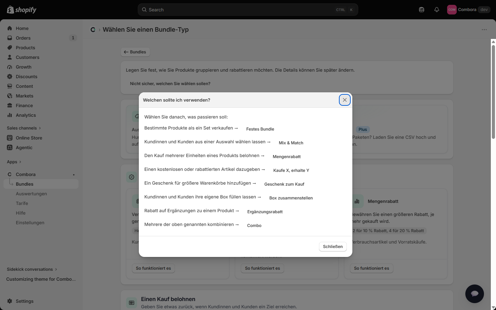The height and width of the screenshot is (310, 496).
Task: Select Box zusammenstellen option
Action: (291, 198)
